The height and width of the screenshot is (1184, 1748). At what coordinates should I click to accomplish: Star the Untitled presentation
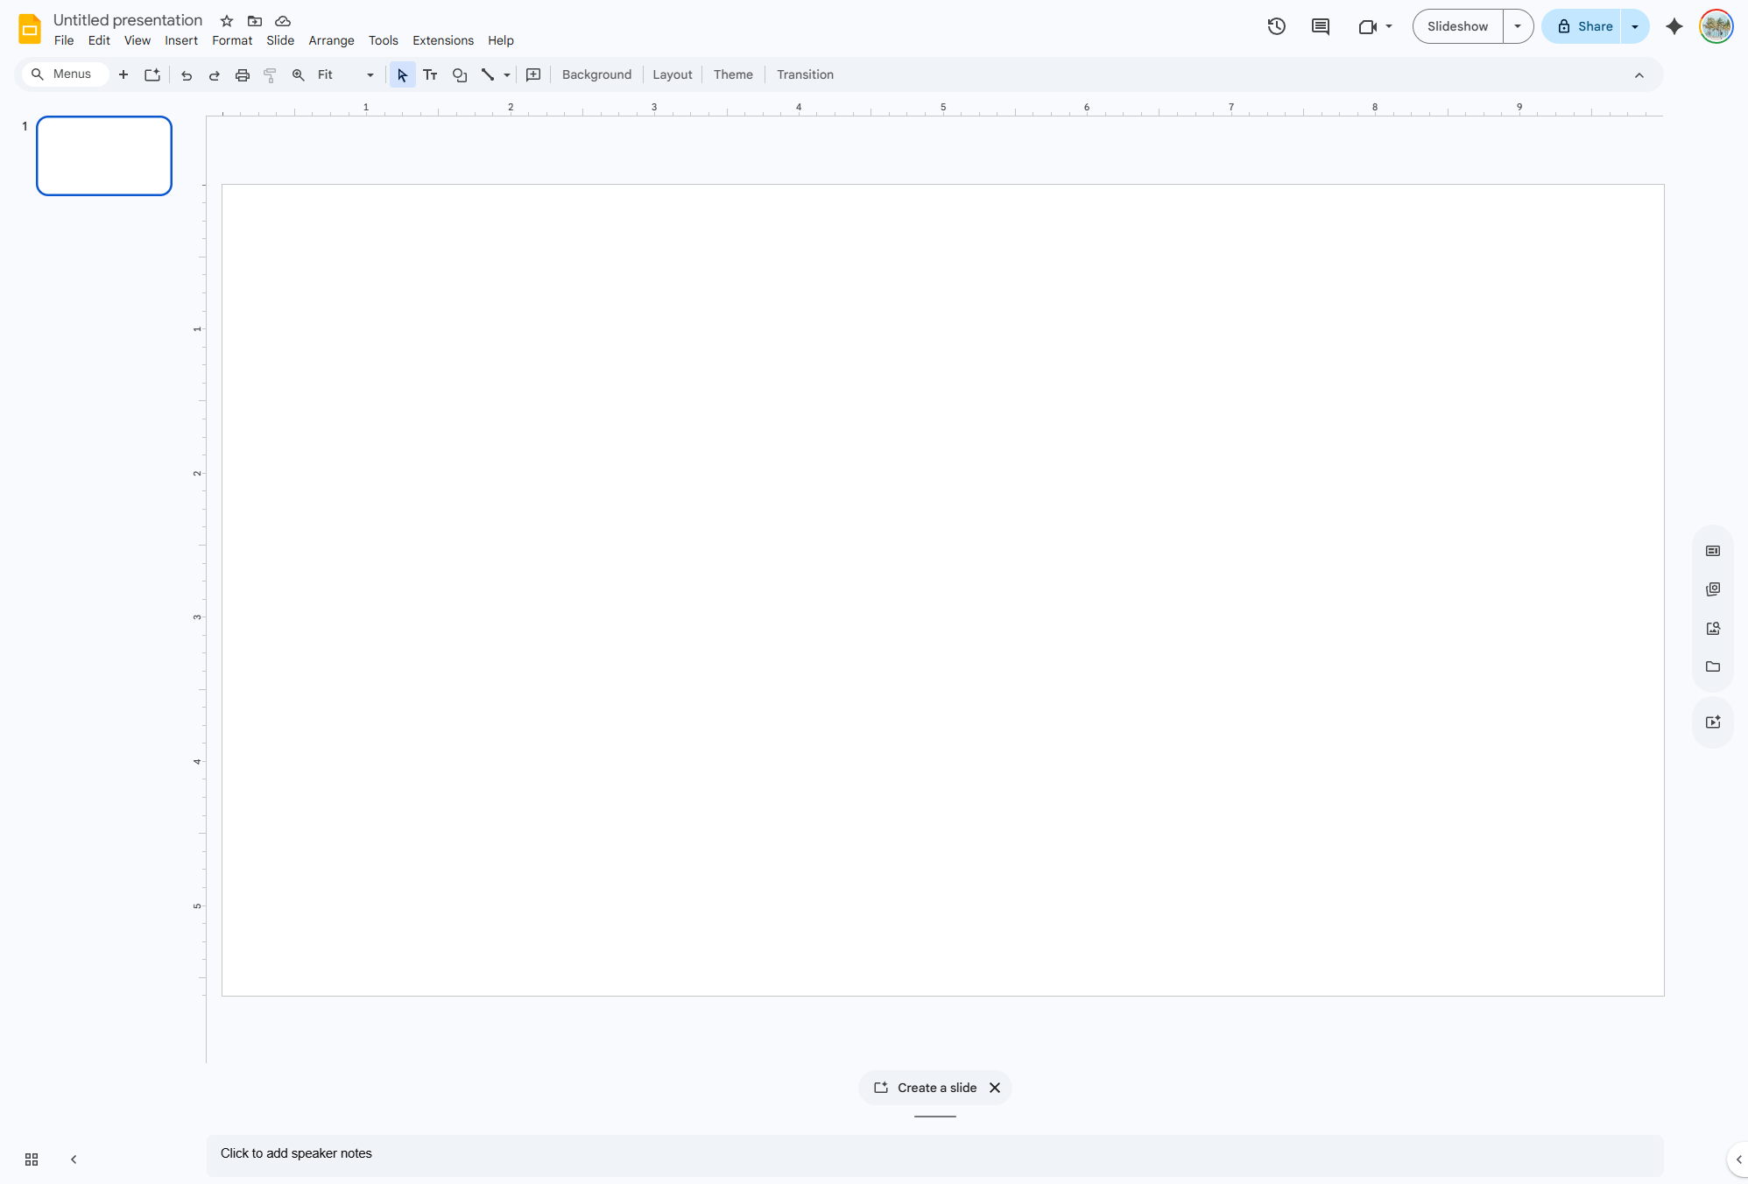pos(227,21)
